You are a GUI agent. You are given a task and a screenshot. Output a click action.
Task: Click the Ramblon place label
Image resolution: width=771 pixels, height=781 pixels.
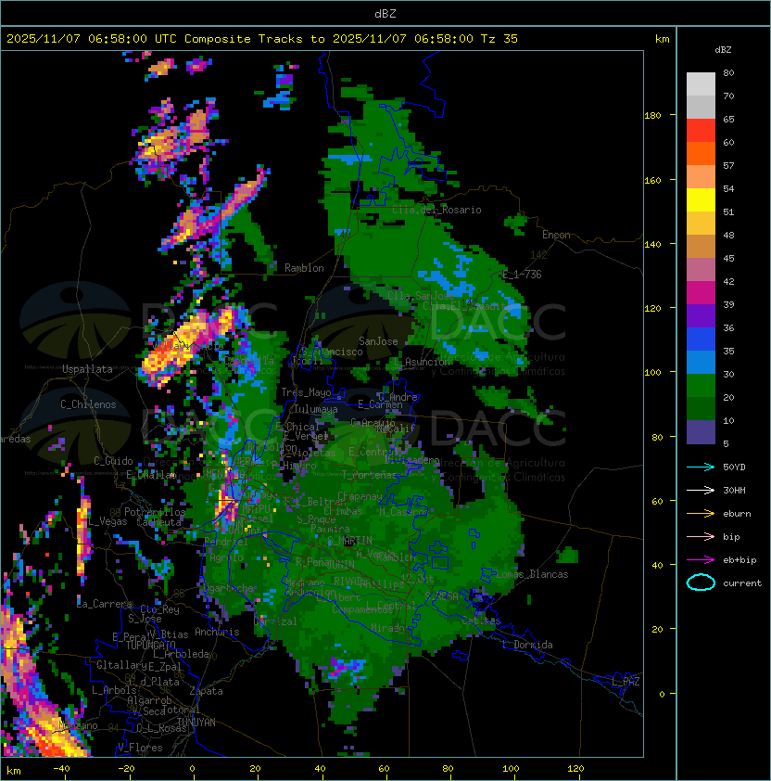click(x=304, y=268)
